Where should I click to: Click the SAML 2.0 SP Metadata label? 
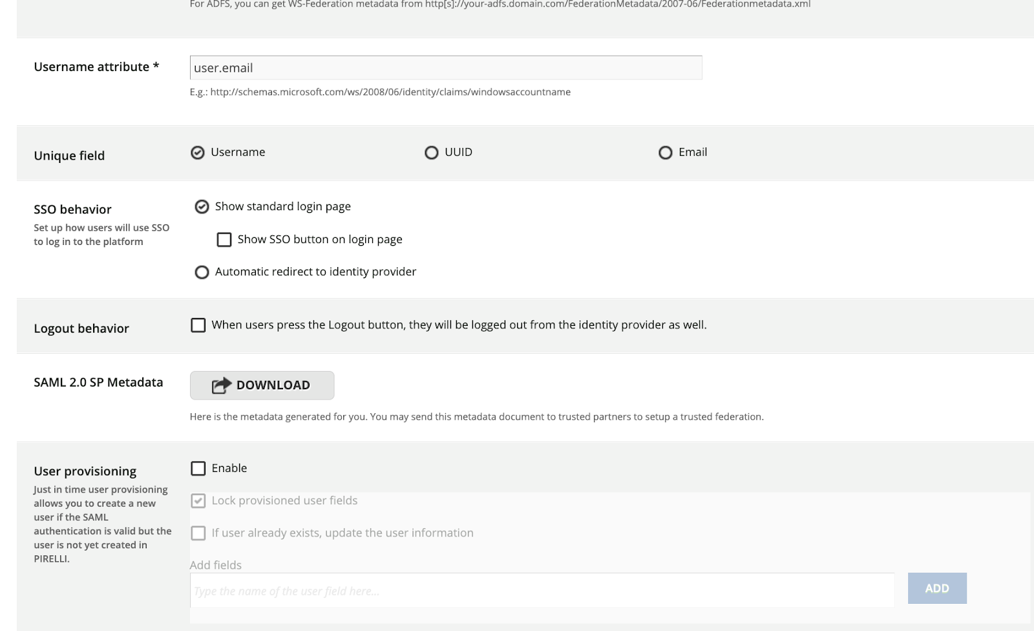pyautogui.click(x=98, y=382)
